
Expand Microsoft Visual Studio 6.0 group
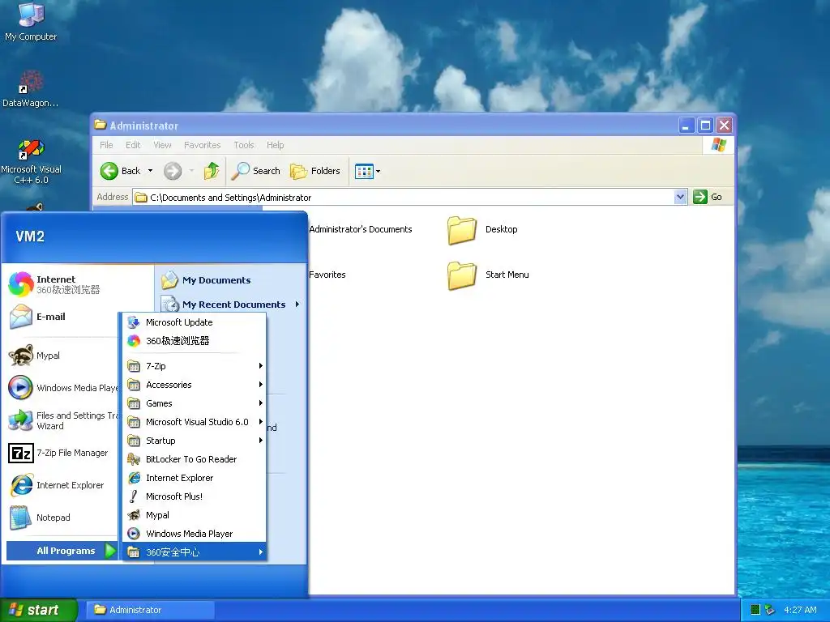[195, 421]
